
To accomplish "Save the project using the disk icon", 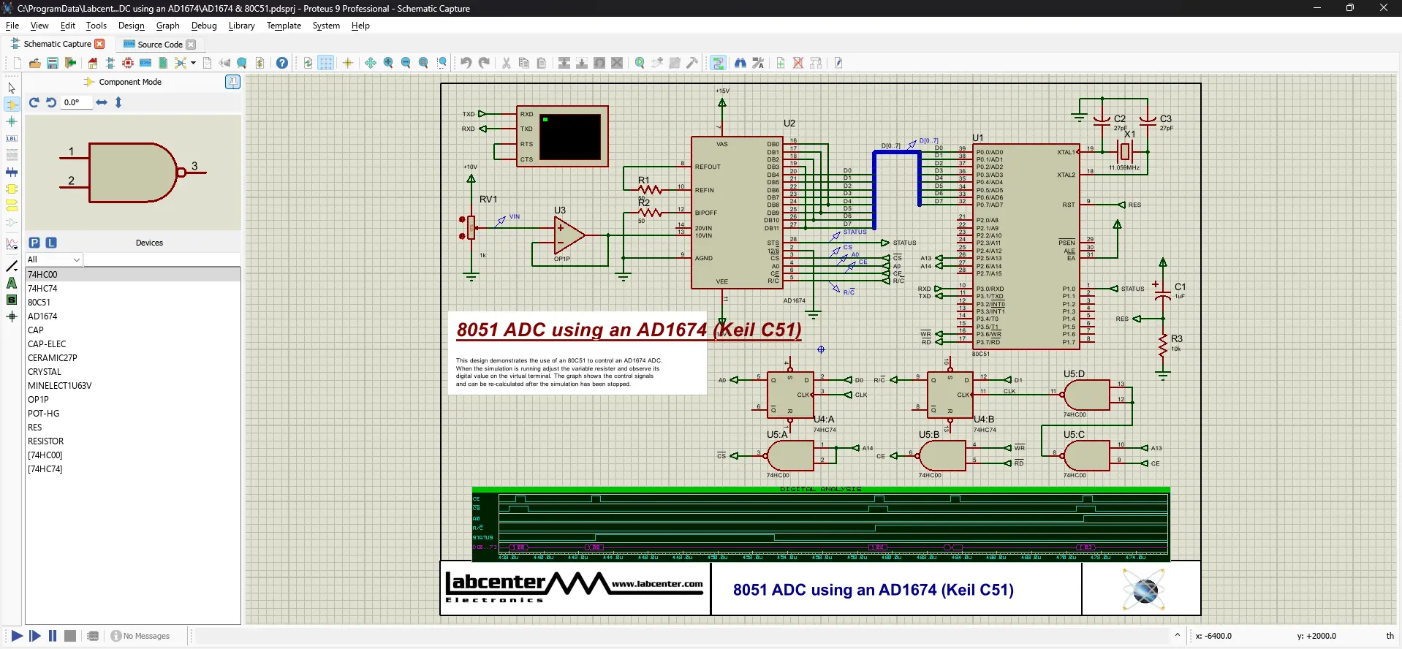I will pyautogui.click(x=52, y=63).
